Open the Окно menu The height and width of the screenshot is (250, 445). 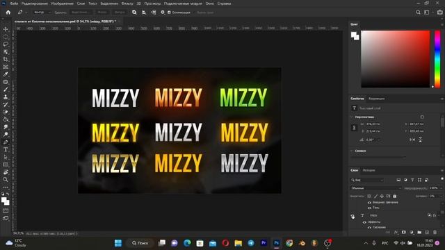(210, 3)
